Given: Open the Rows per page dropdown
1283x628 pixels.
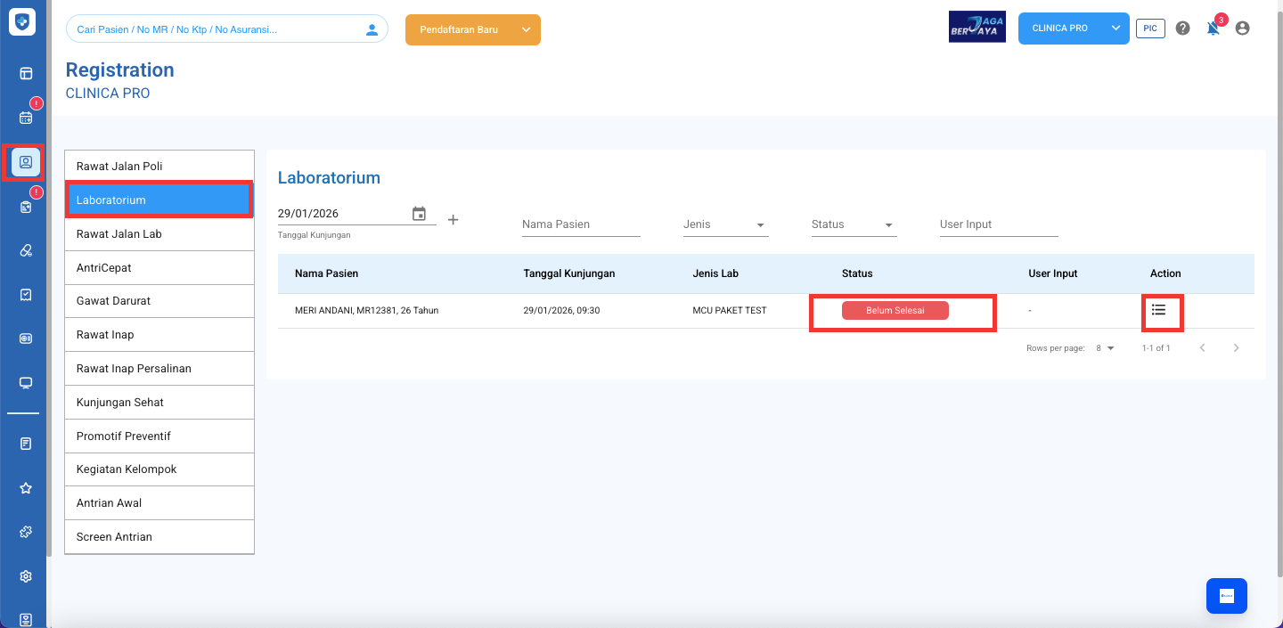Looking at the screenshot, I should [x=1105, y=348].
